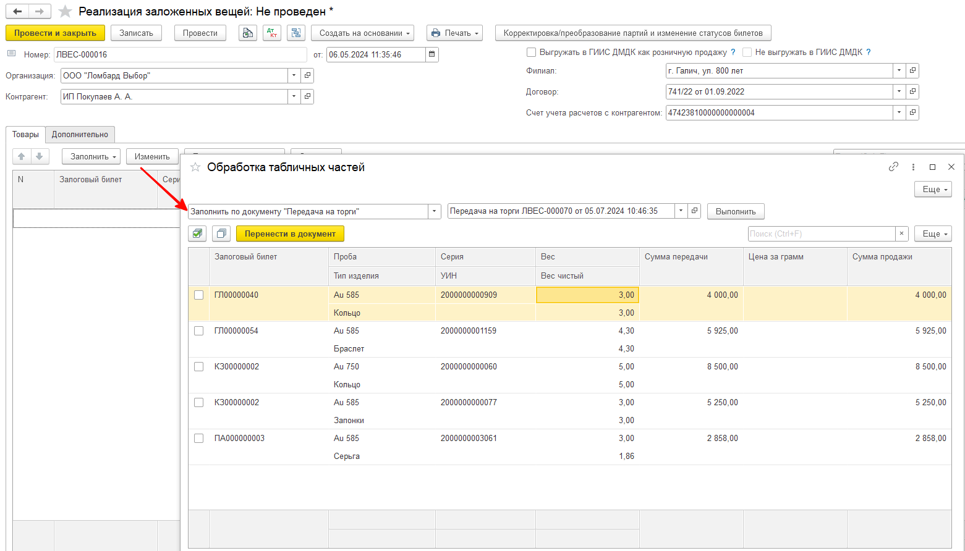Open the Договор field's linked record icon
The image size is (965, 551).
click(x=912, y=91)
